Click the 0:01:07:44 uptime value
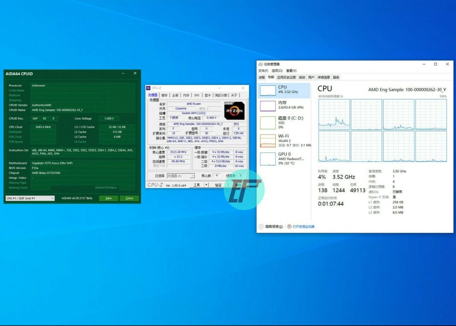This screenshot has height=326, width=456. pyautogui.click(x=330, y=204)
